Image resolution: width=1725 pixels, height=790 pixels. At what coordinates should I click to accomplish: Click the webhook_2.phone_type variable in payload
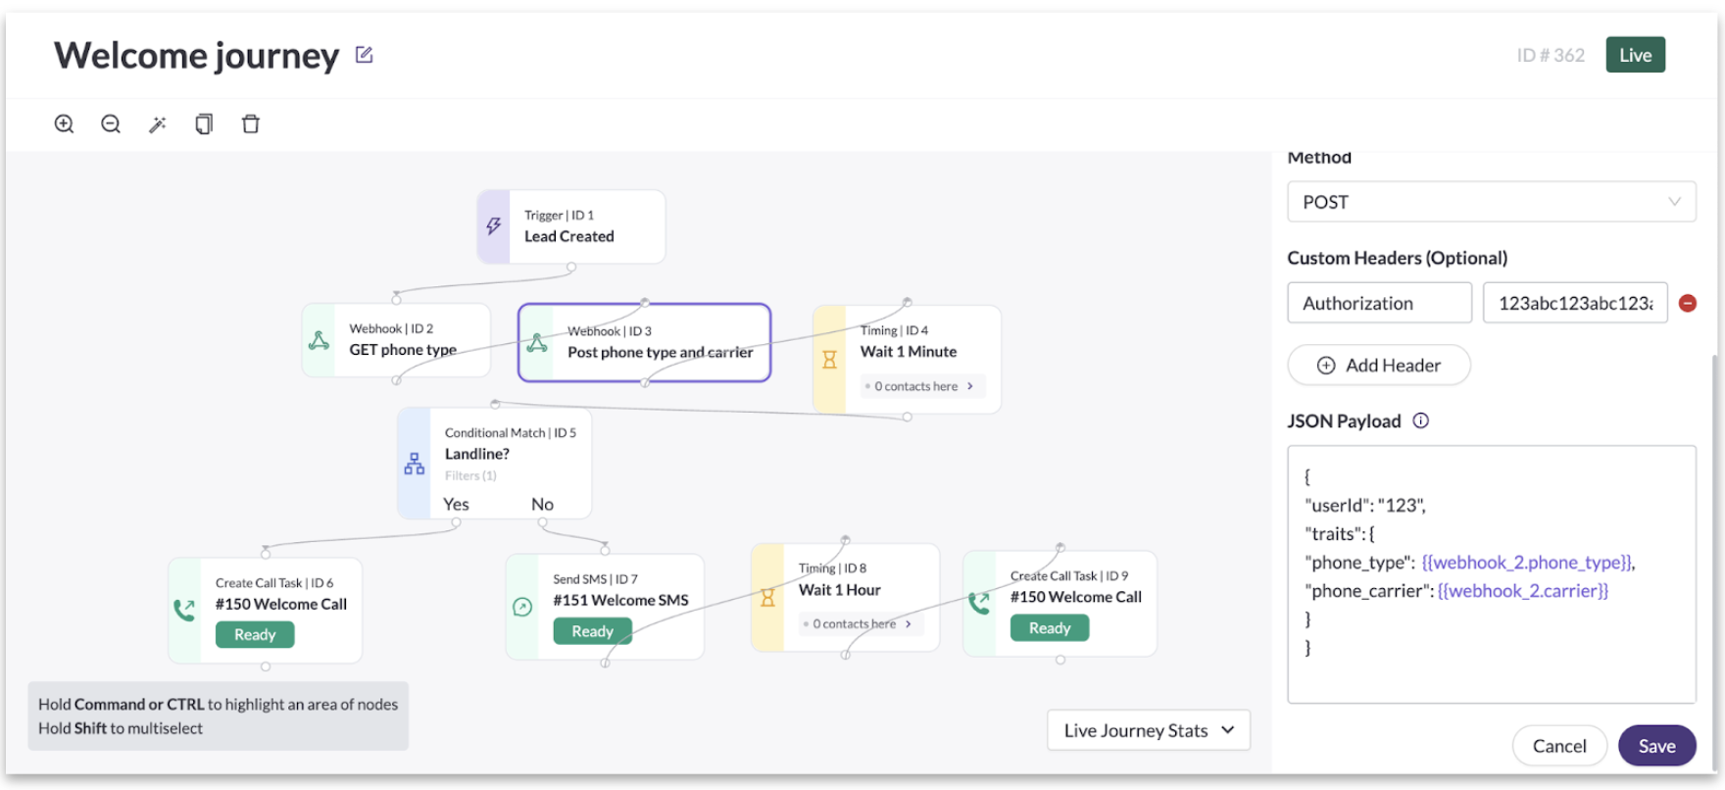pos(1526,562)
